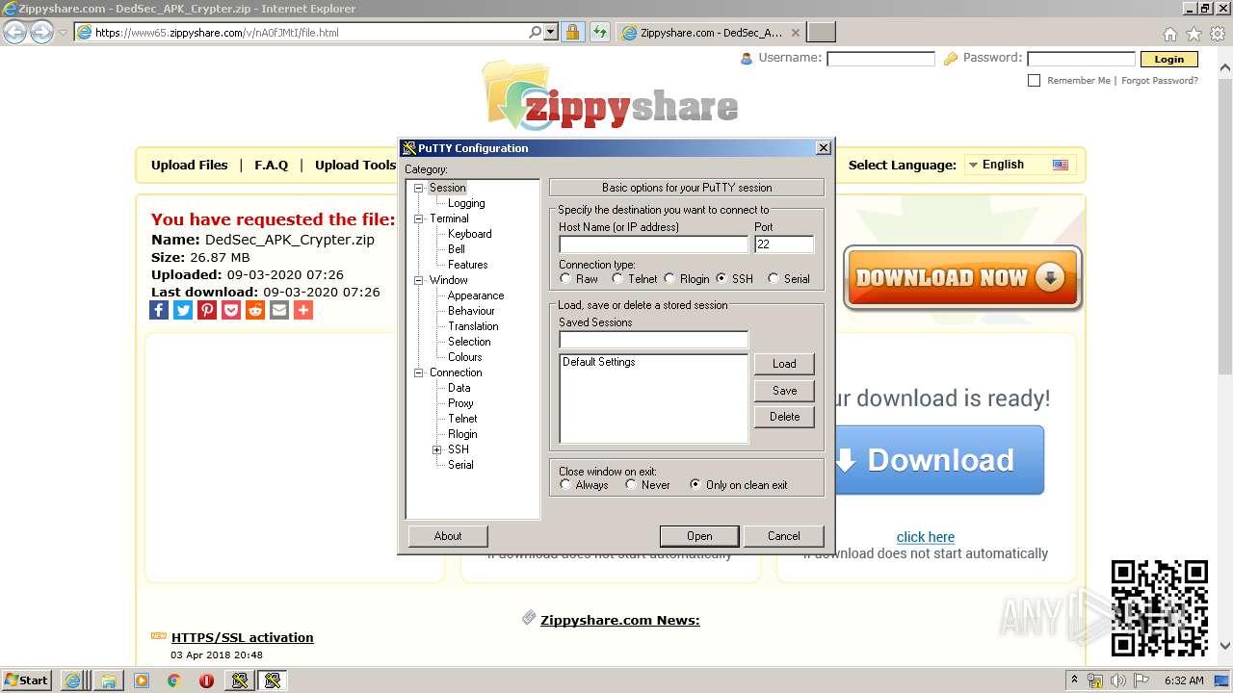Image resolution: width=1233 pixels, height=693 pixels.
Task: Share file via Pocket icon
Action: click(x=231, y=310)
